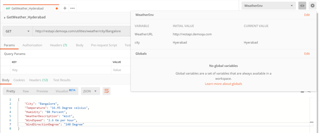
Task: Open Manage Environments gear icon
Action: pos(312,6)
